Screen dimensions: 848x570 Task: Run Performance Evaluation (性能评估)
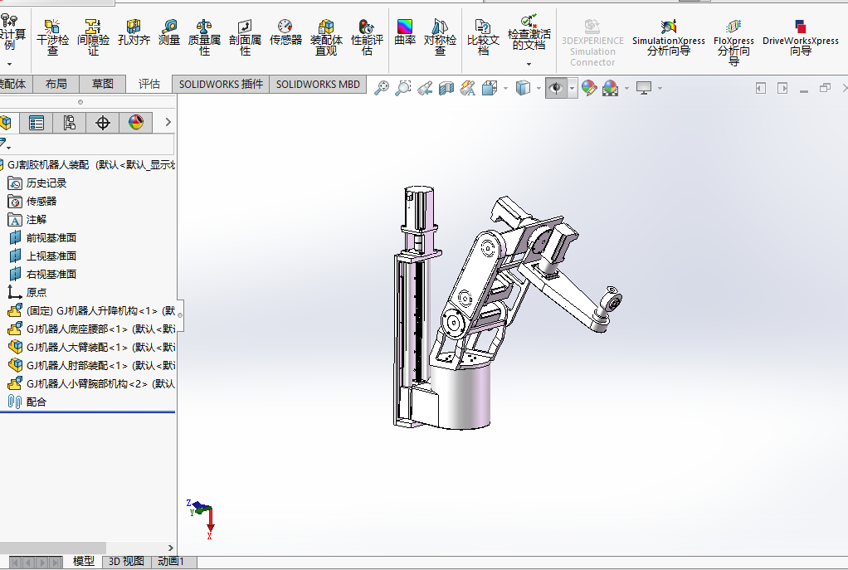coord(368,37)
